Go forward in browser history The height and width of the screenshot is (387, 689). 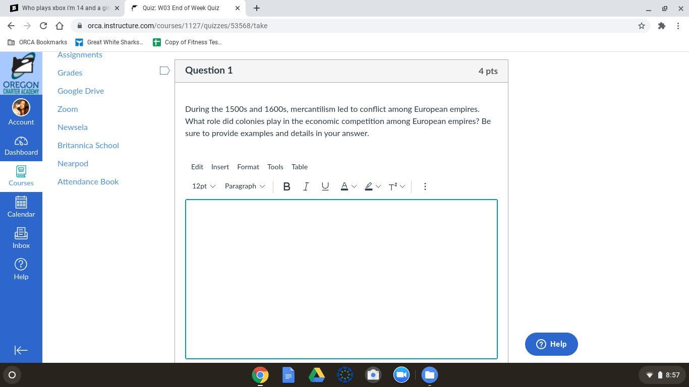27,26
